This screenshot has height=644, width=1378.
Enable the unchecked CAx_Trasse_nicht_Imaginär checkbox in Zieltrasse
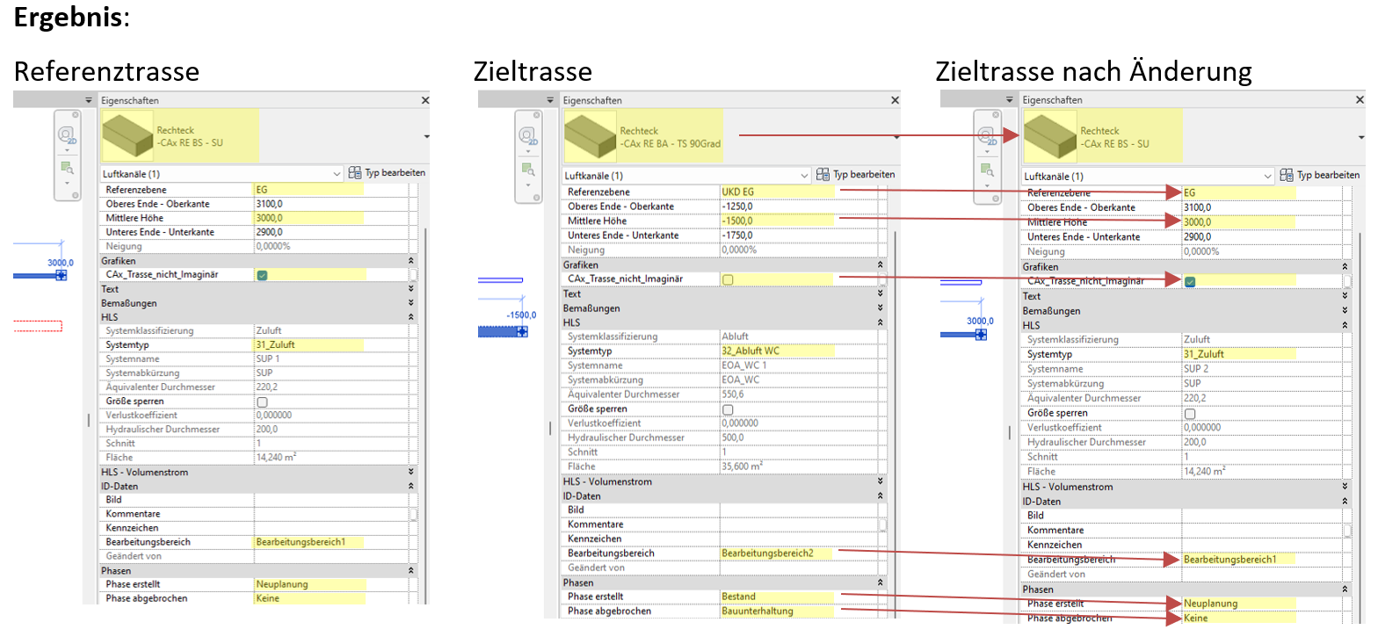point(728,279)
